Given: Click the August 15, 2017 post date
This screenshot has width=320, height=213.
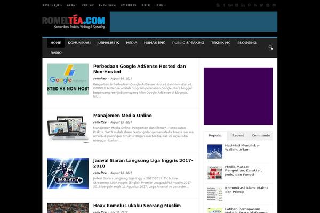Looking at the screenshot, I should [121, 122].
